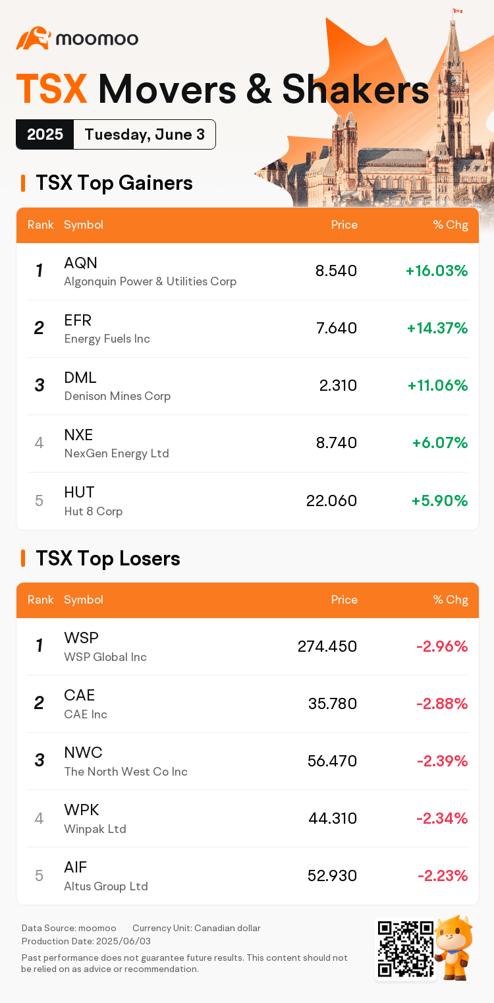The width and height of the screenshot is (494, 1003).
Task: Click the 2025 year badge
Action: [x=45, y=134]
